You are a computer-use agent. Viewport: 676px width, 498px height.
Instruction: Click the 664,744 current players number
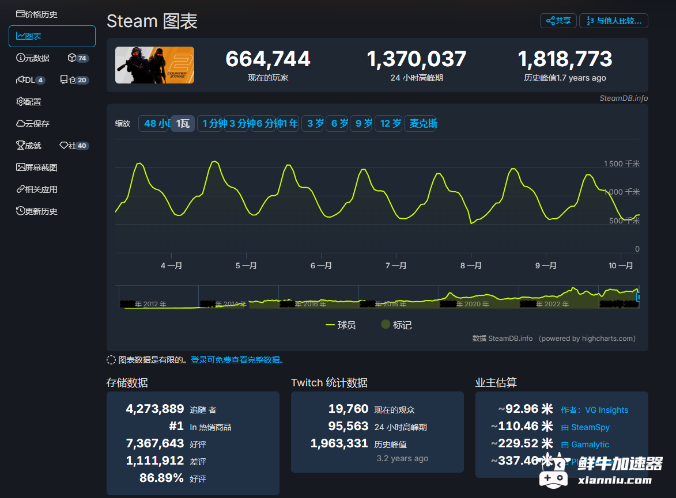268,59
